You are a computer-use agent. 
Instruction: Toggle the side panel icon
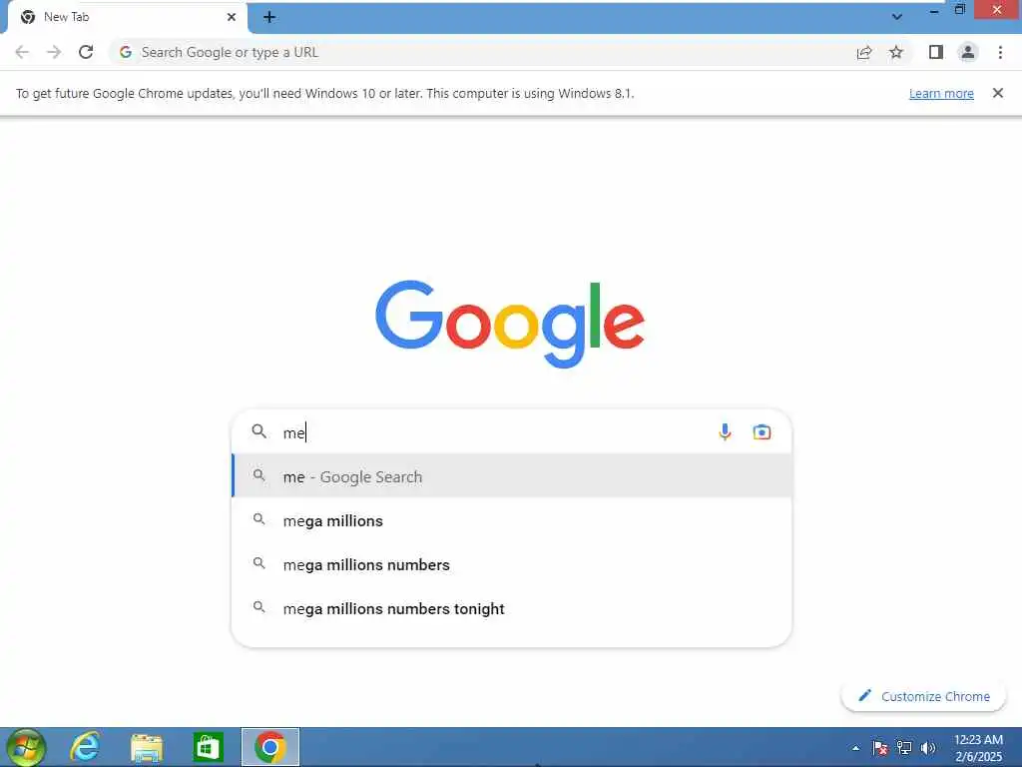[x=936, y=52]
